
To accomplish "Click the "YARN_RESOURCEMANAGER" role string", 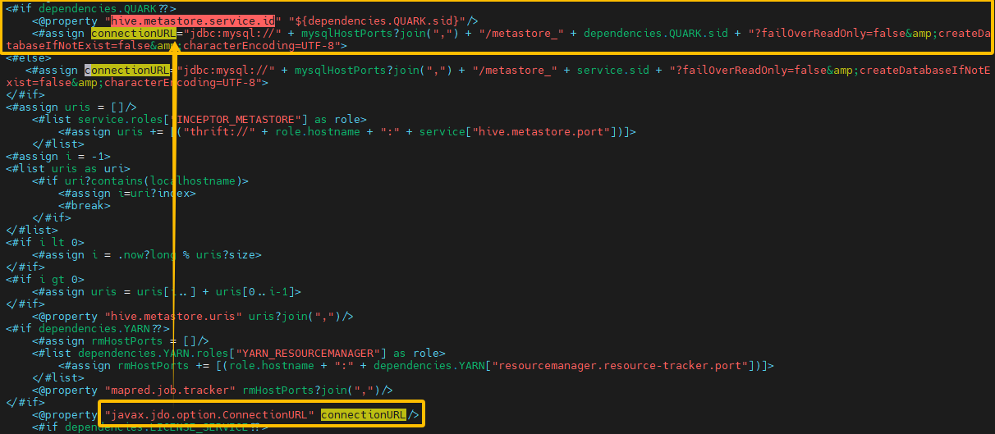I will coord(309,354).
